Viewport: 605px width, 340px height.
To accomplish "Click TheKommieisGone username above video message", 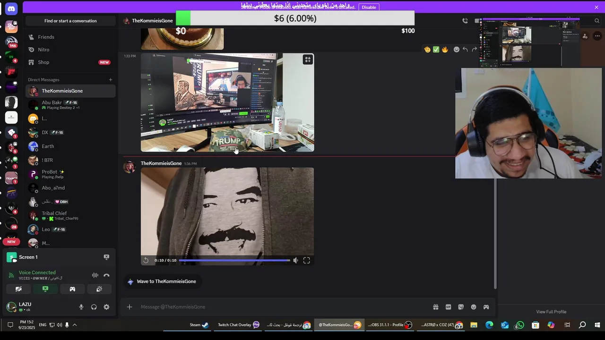I will tap(161, 163).
